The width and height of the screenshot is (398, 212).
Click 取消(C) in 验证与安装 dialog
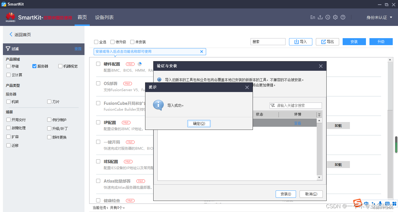(x=311, y=194)
